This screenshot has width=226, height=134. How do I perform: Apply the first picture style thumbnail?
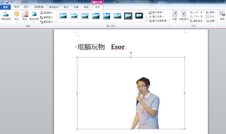[x=63, y=16]
